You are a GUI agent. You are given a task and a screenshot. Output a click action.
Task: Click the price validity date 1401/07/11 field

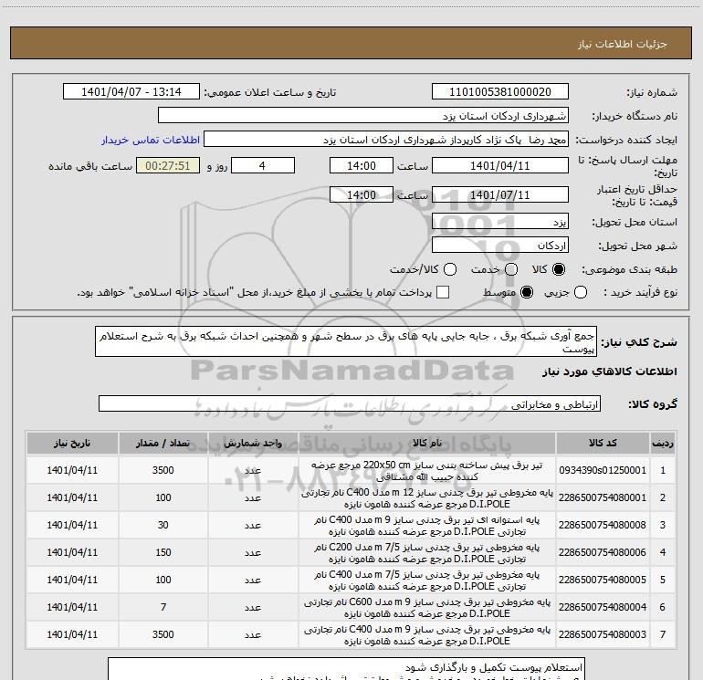click(500, 194)
